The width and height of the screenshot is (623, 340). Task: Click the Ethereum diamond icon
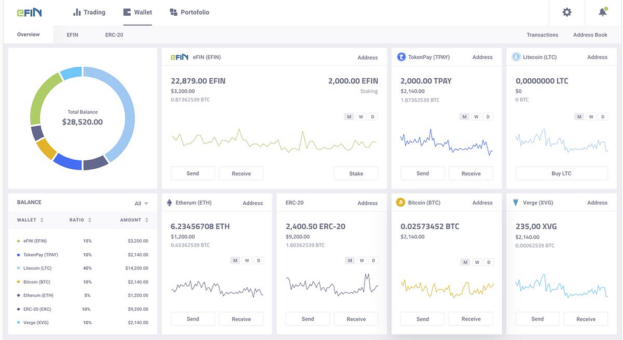click(169, 203)
